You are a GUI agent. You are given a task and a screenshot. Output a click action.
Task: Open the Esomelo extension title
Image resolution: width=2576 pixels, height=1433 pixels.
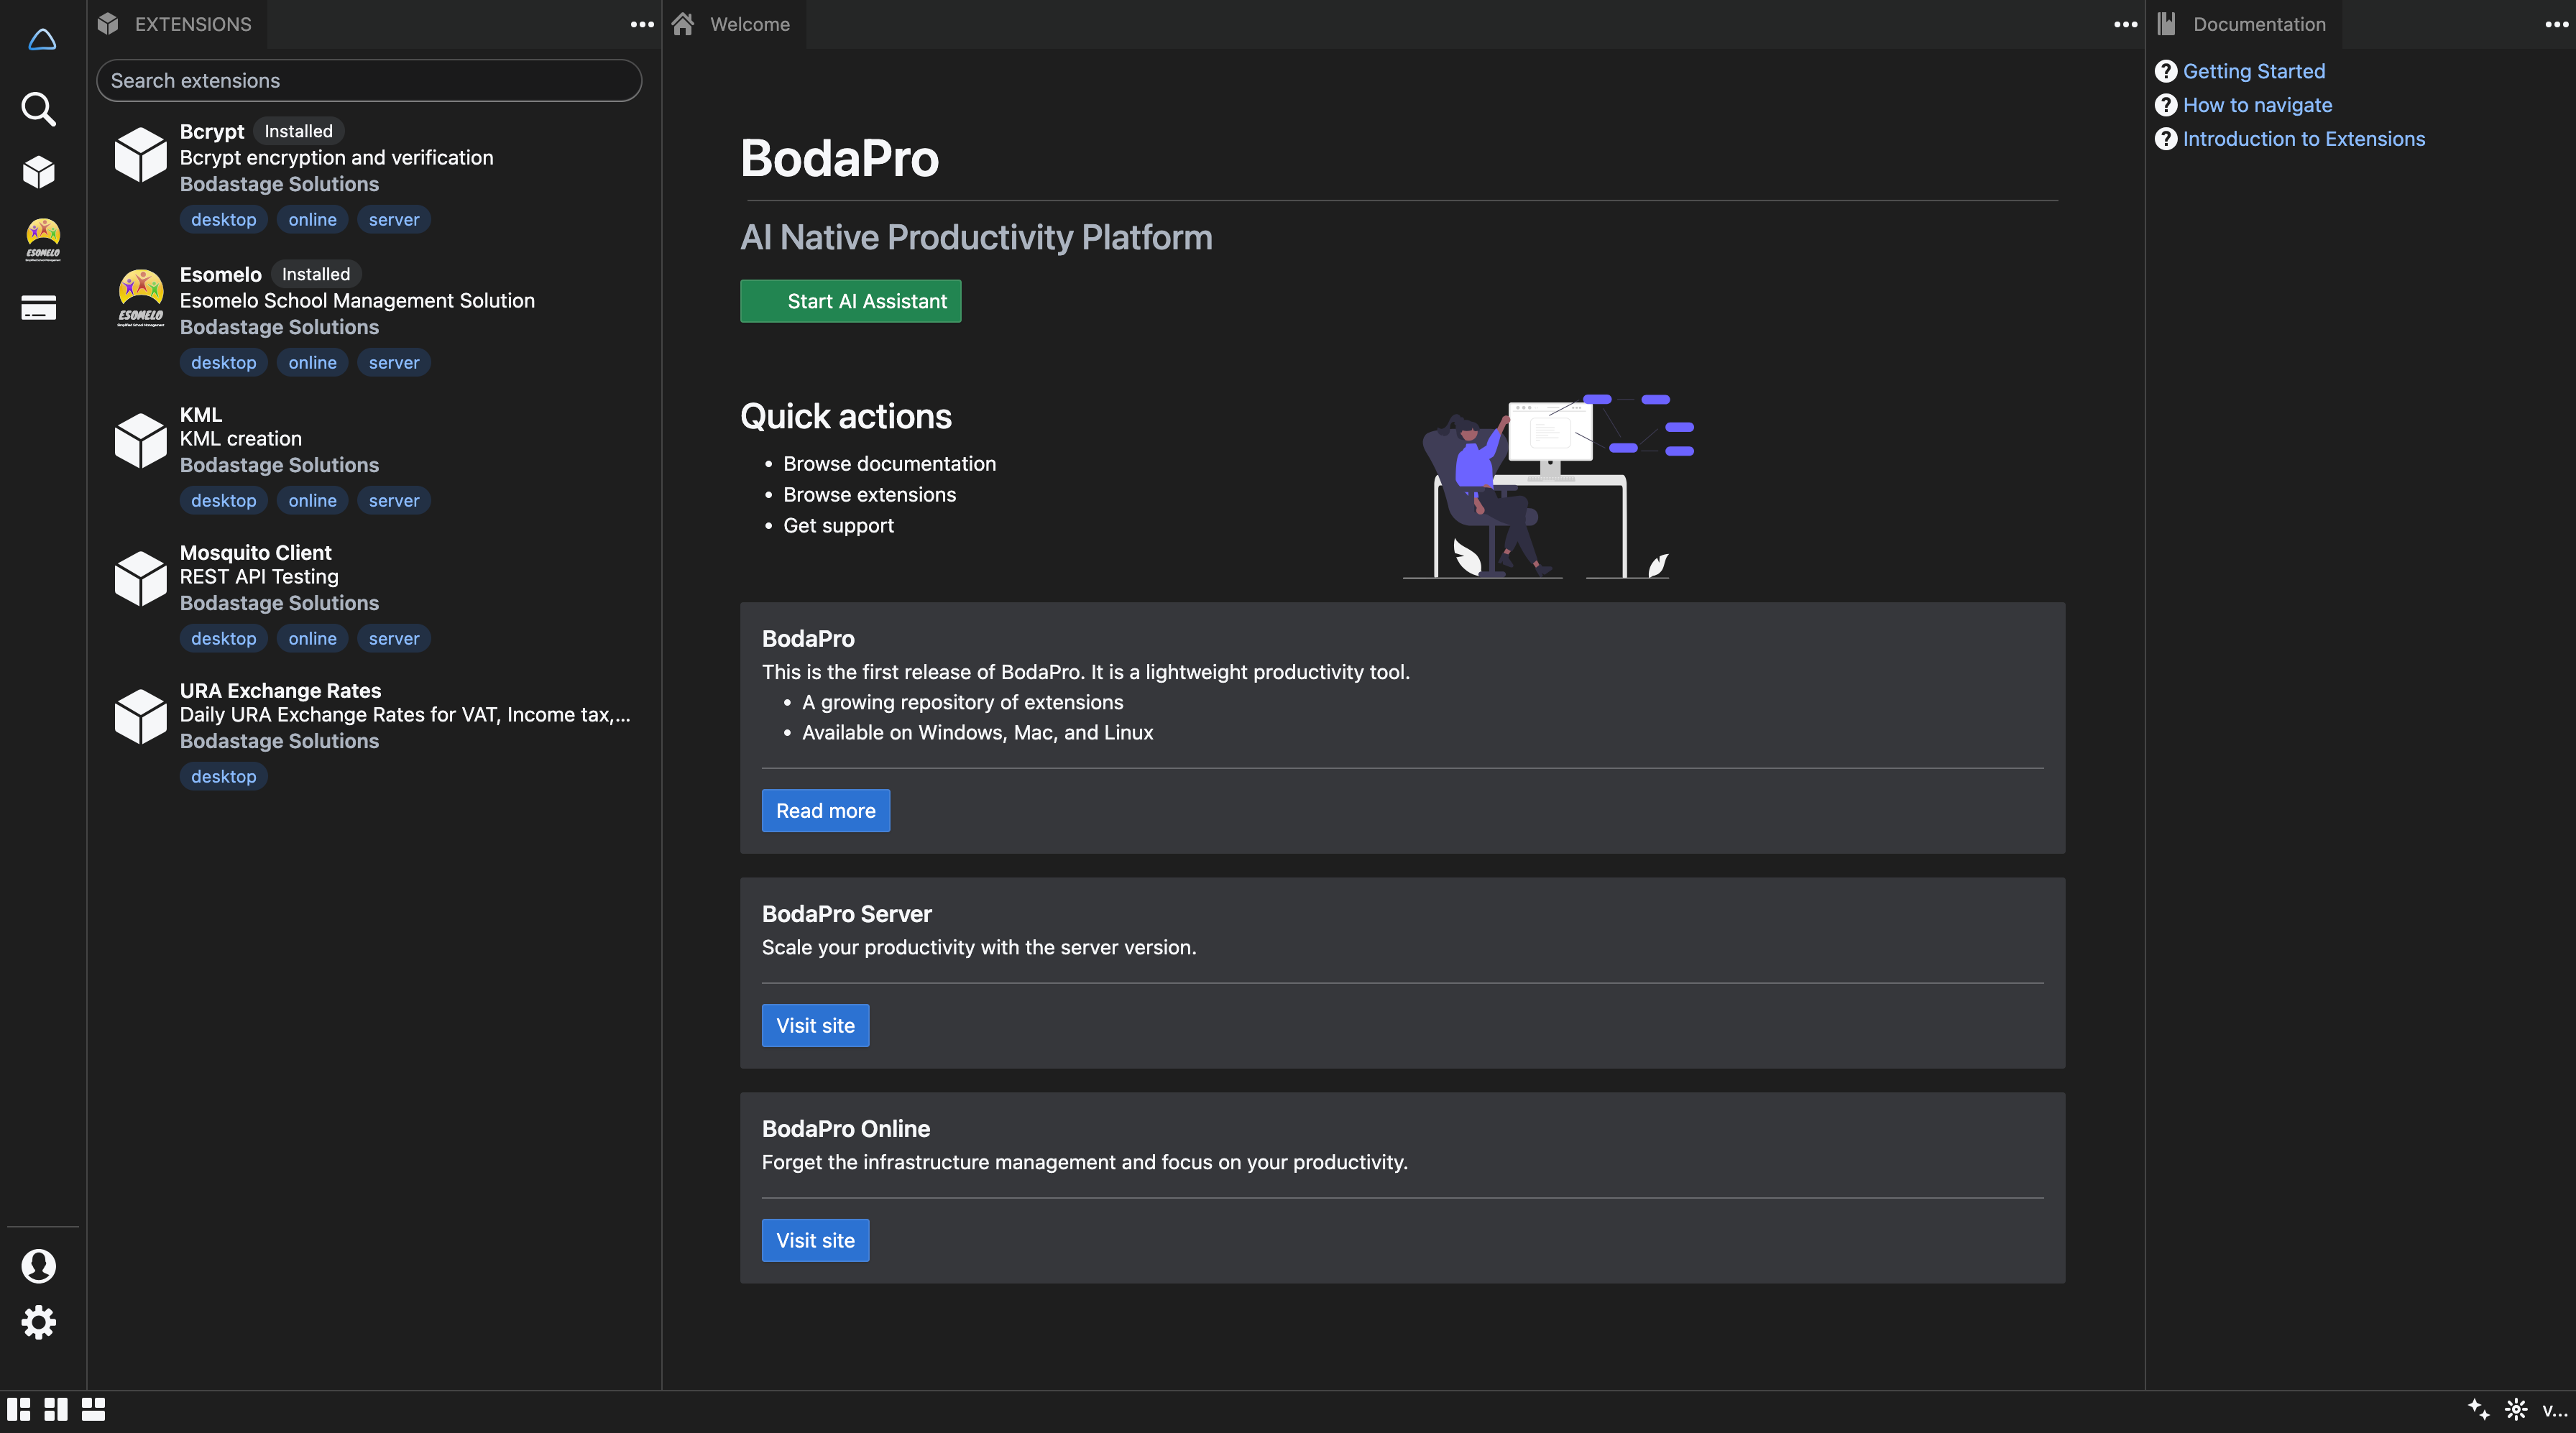[221, 274]
